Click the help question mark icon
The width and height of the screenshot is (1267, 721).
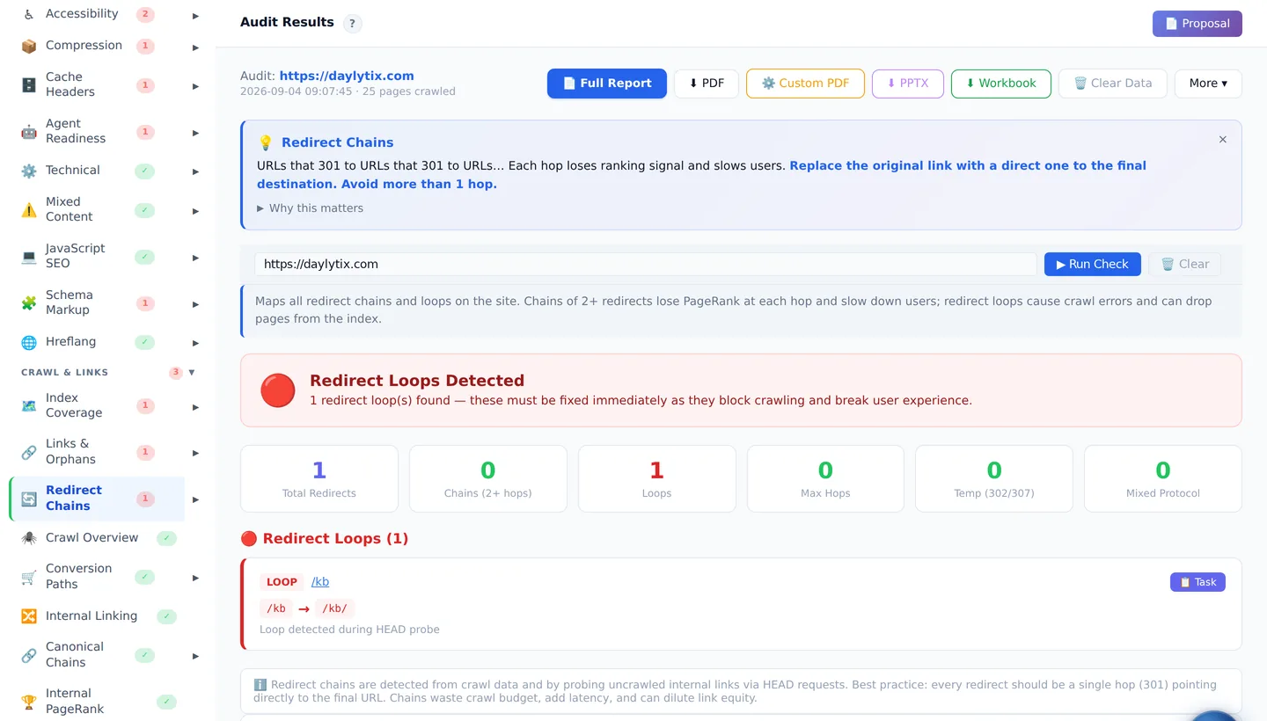point(352,24)
